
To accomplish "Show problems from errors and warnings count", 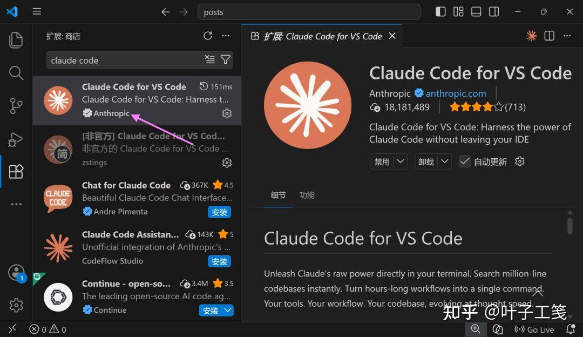I will (x=48, y=329).
